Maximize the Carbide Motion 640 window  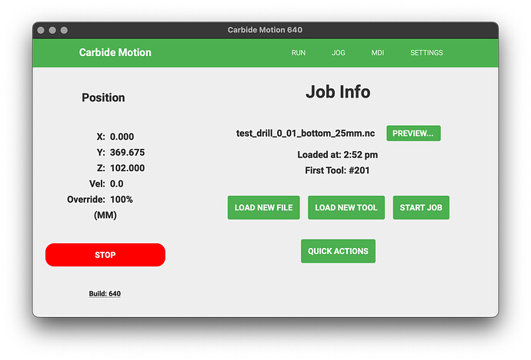64,31
